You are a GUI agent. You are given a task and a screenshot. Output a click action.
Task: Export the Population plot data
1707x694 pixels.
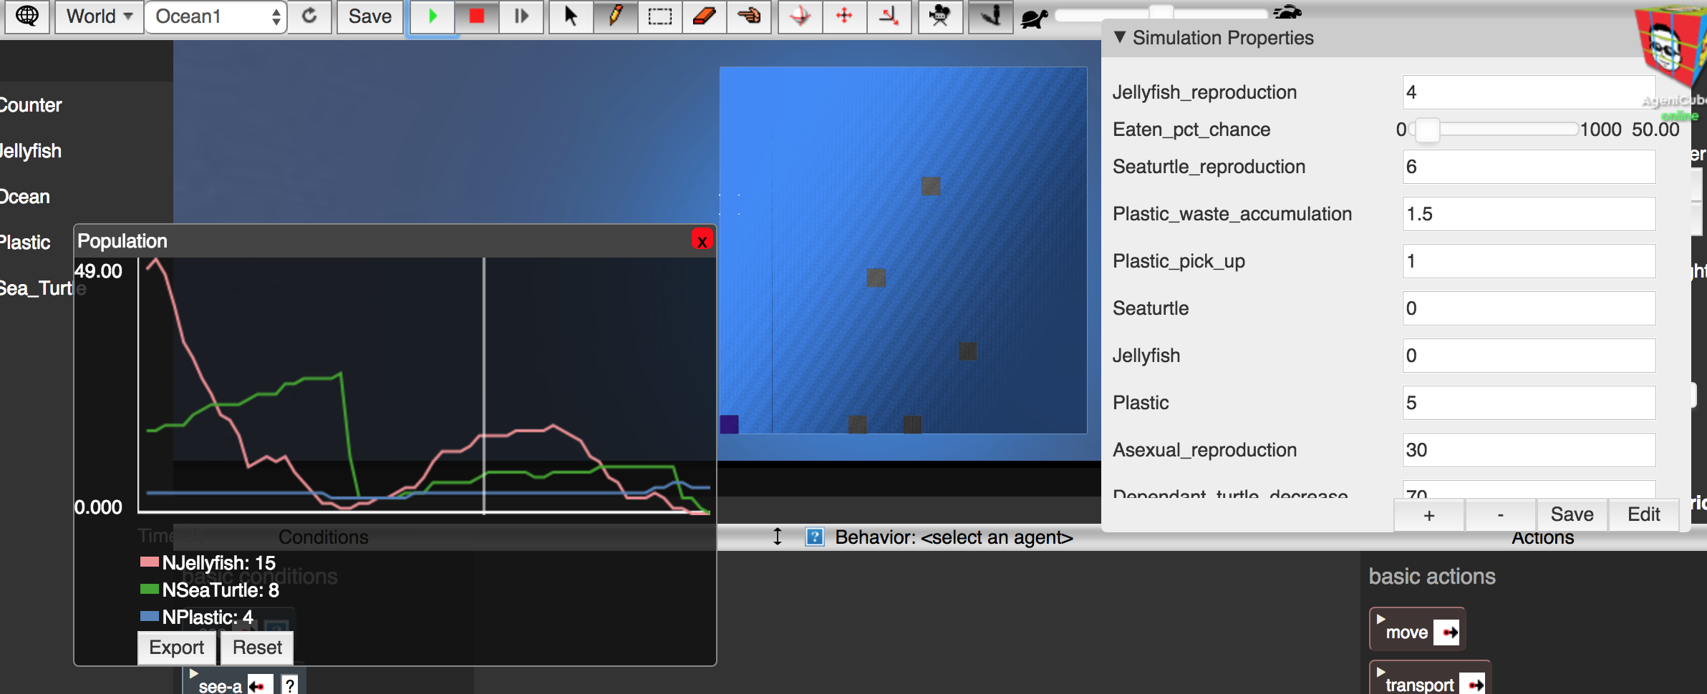click(177, 647)
